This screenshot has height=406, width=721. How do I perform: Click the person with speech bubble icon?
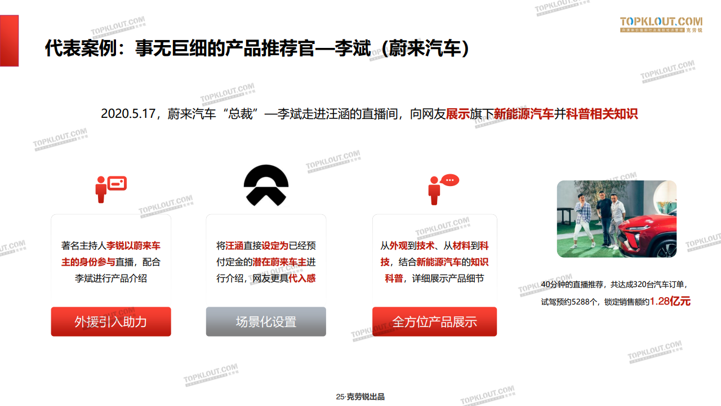(x=443, y=189)
